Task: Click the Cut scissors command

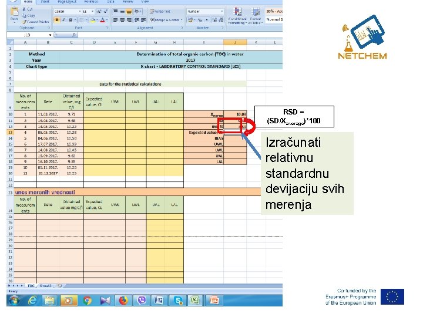Action: (x=28, y=9)
